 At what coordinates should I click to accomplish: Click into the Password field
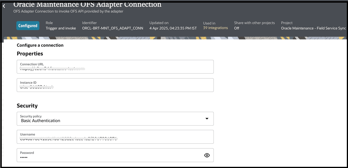(115, 155)
